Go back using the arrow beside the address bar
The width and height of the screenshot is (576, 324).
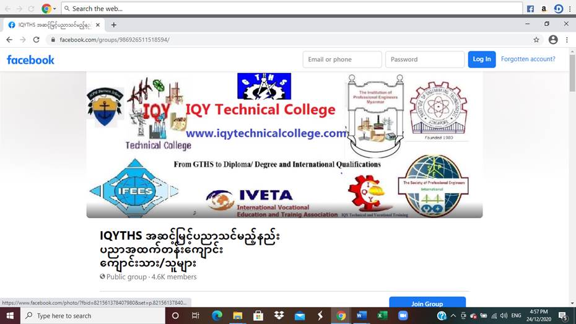[9, 40]
